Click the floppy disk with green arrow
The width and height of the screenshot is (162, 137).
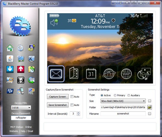[x=31, y=80]
